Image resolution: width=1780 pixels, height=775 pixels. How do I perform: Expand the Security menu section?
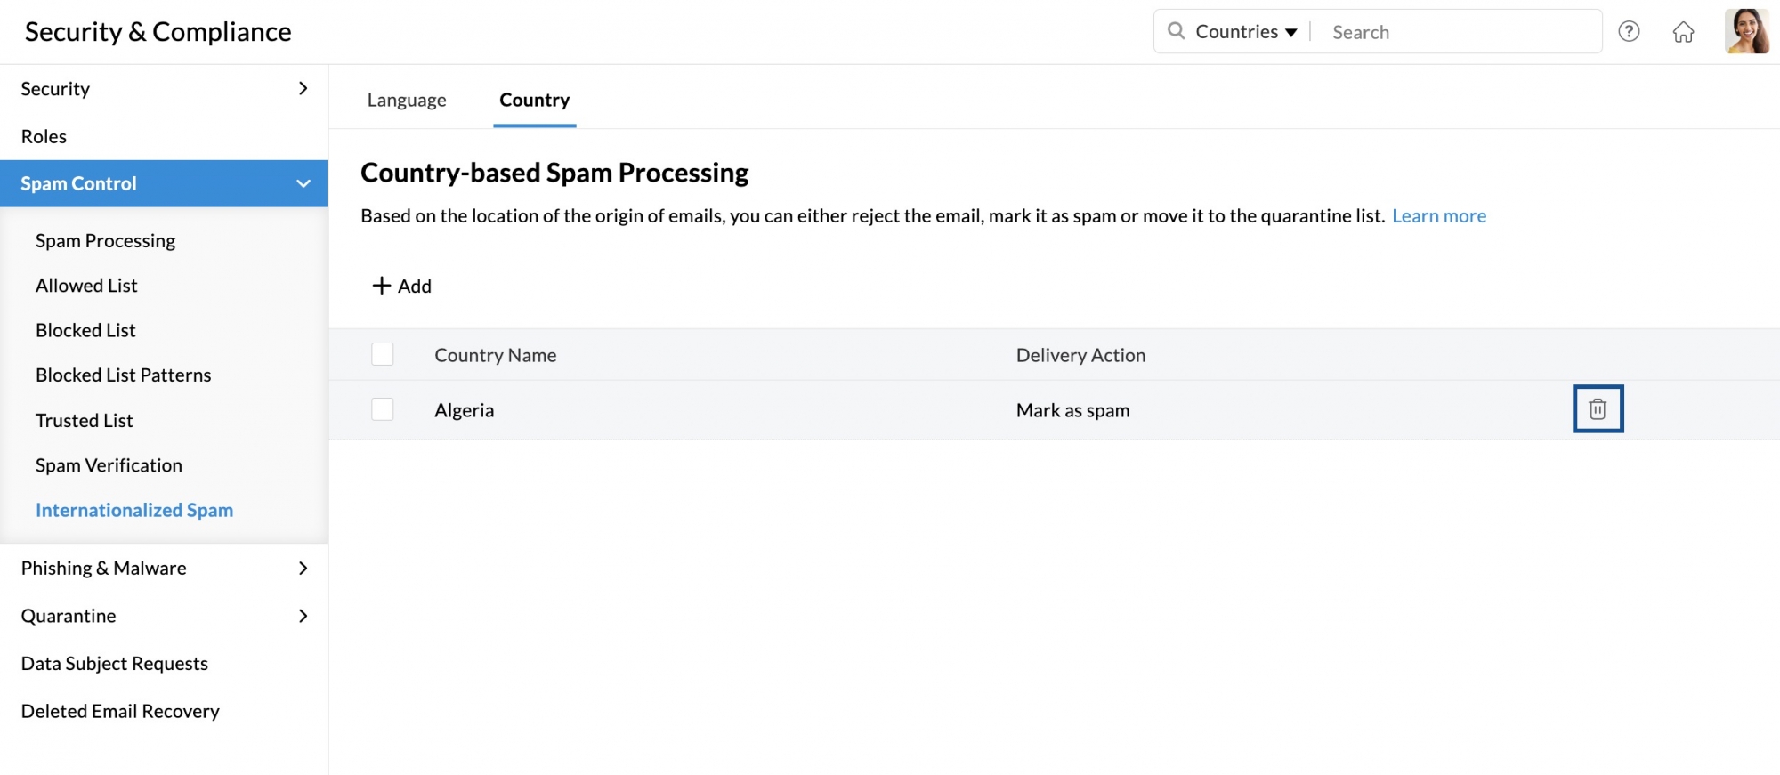click(x=164, y=89)
